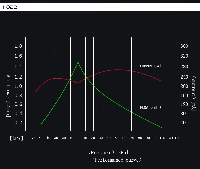This screenshot has height=169, width=200.
Task: Click the 0.2 air flow axis value
Action: pos(18,123)
